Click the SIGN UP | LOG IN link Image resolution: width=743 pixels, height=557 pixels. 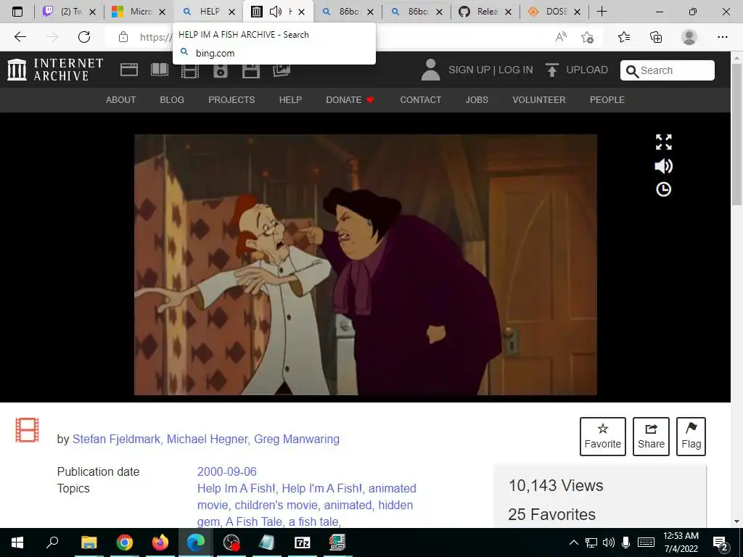(x=491, y=70)
